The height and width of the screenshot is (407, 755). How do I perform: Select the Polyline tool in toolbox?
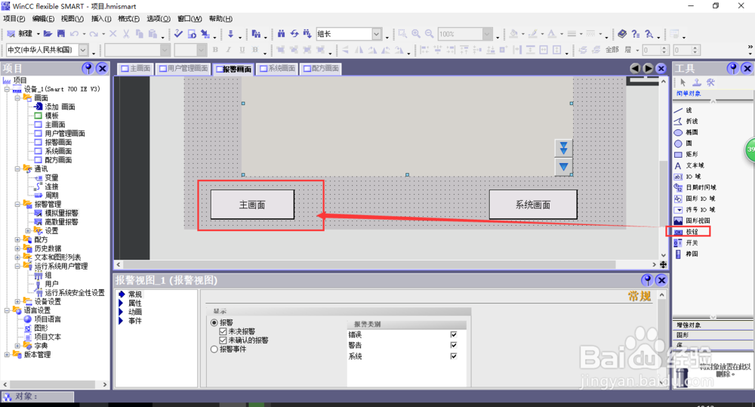(x=686, y=122)
